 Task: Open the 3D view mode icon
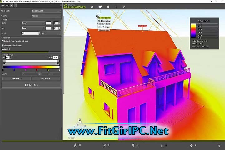[x=100, y=7]
